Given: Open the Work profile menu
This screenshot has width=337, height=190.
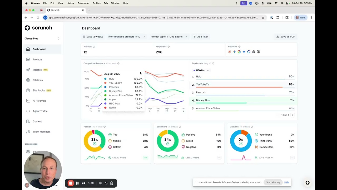Looking at the screenshot, I should point(300,18).
